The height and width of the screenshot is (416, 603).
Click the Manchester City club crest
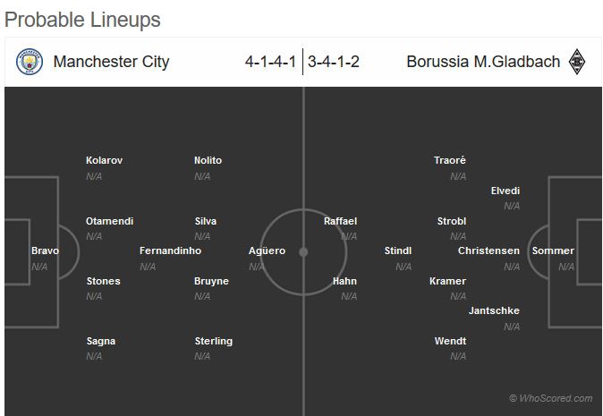(x=30, y=62)
